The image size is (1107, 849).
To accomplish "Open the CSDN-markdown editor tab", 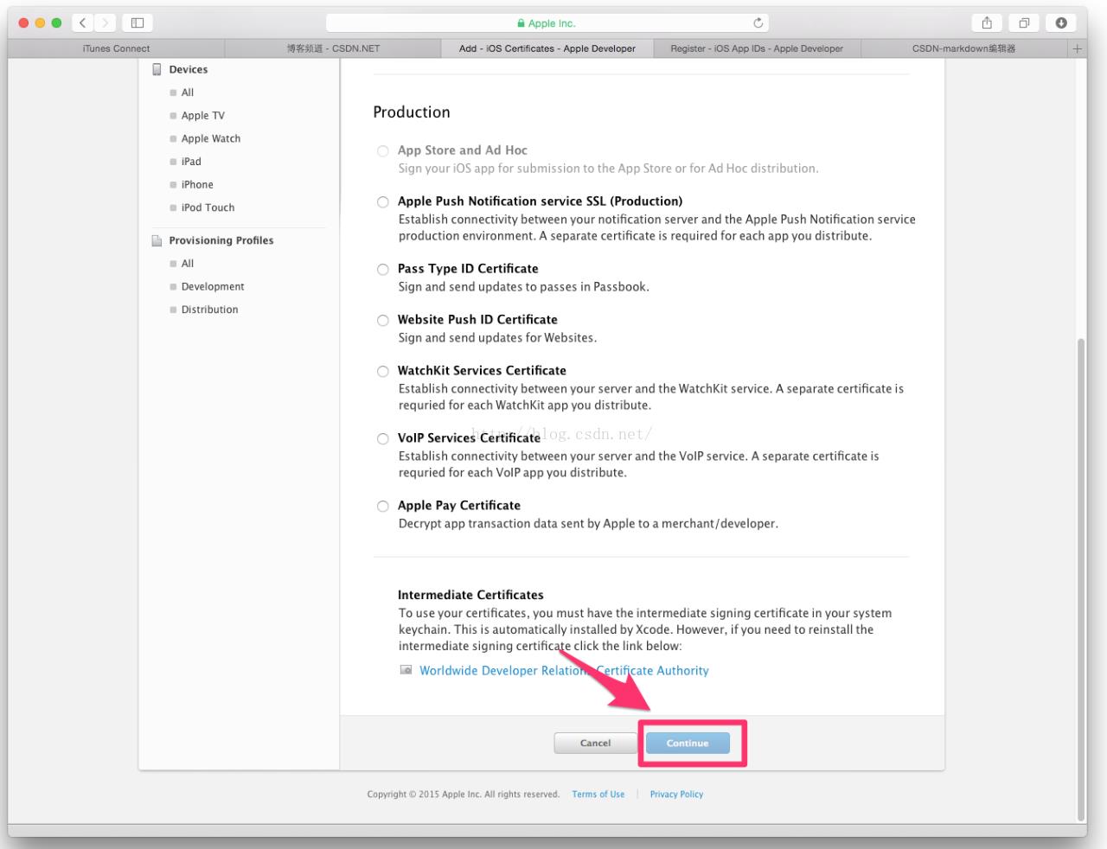I will point(963,48).
